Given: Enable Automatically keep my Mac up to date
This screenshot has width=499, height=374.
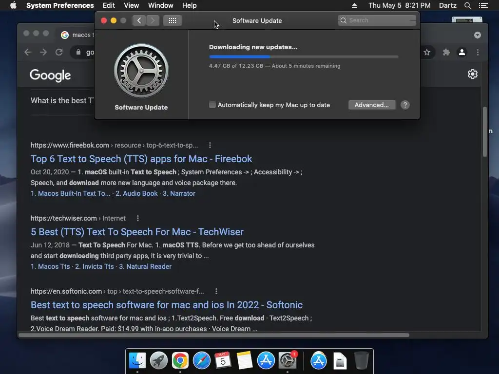Looking at the screenshot, I should 212,105.
